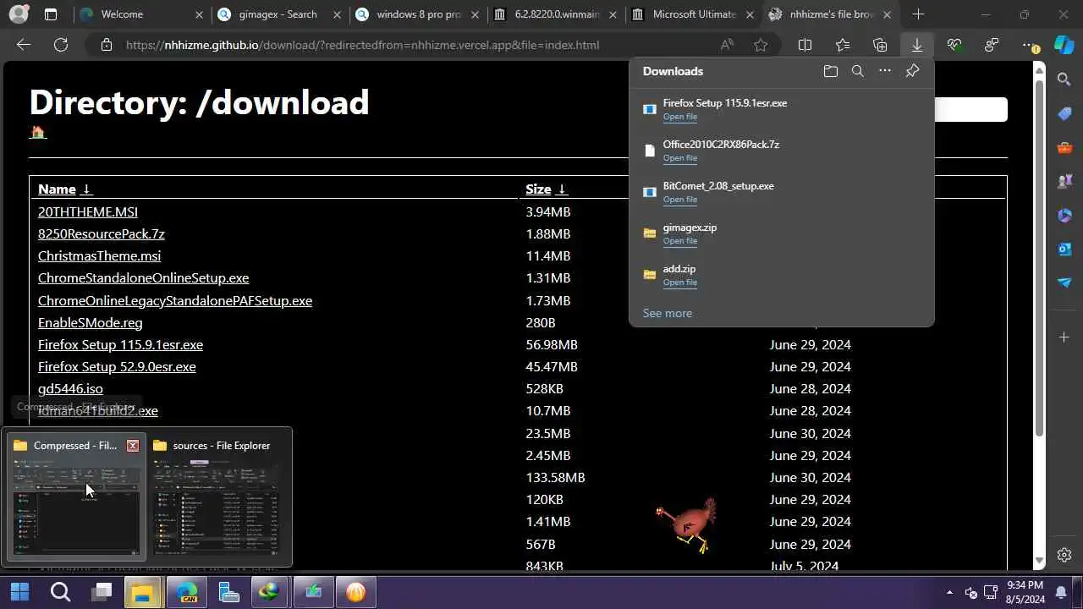Add this page to favorites star
Viewport: 1083px width, 609px height.
point(761,45)
